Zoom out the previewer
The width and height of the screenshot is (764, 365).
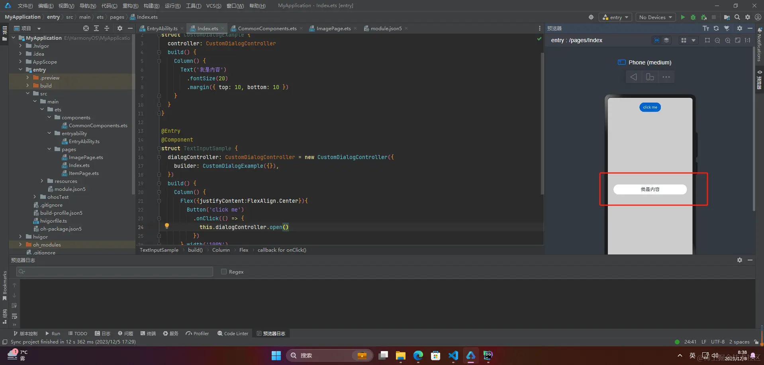(x=717, y=40)
